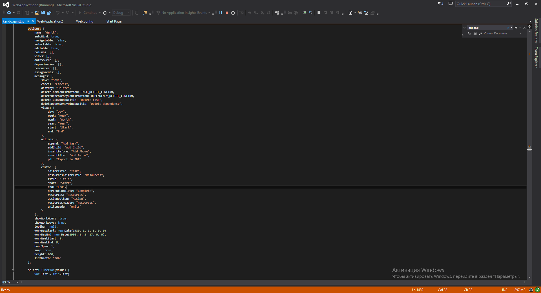This screenshot has width=541, height=293.
Task: Open the Current Document scope dropdown
Action: [x=520, y=34]
